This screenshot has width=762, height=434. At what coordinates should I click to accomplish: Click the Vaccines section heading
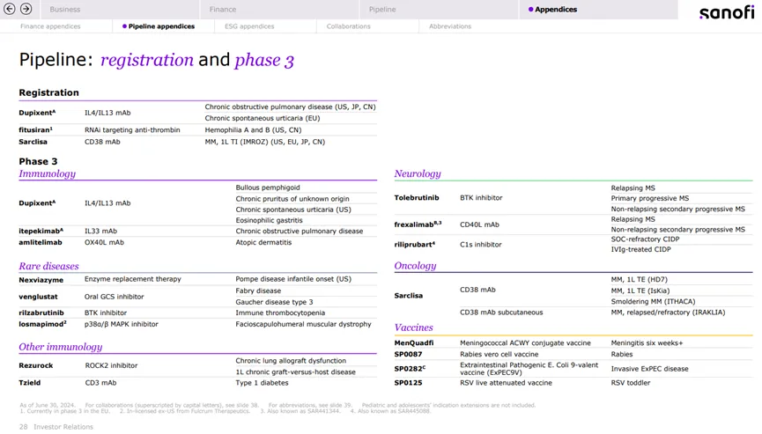413,327
